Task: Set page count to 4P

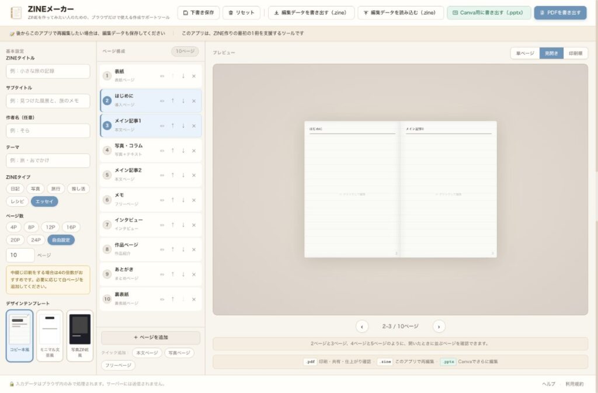Action: (x=14, y=227)
